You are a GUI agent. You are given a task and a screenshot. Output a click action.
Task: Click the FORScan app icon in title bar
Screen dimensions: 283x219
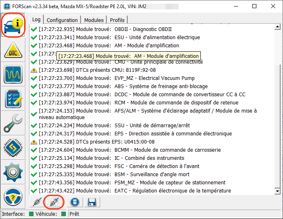[x=7, y=6]
